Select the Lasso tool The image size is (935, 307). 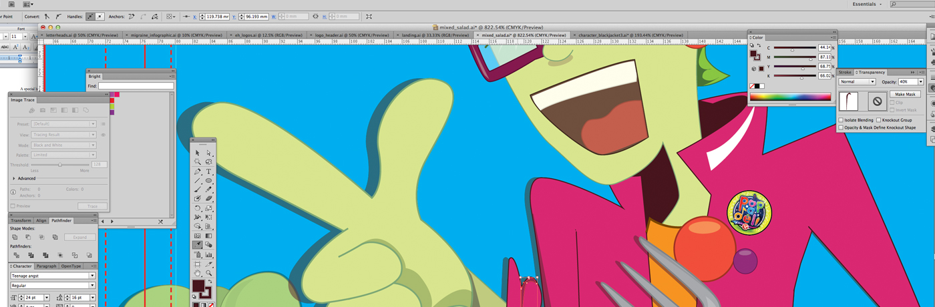click(x=209, y=162)
